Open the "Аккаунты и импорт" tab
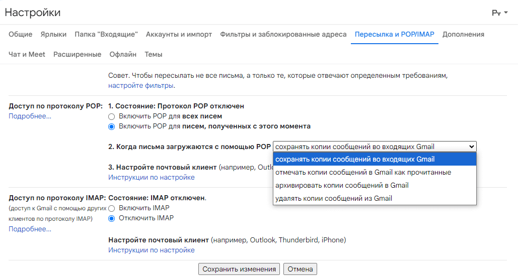518x279 pixels. [x=179, y=34]
